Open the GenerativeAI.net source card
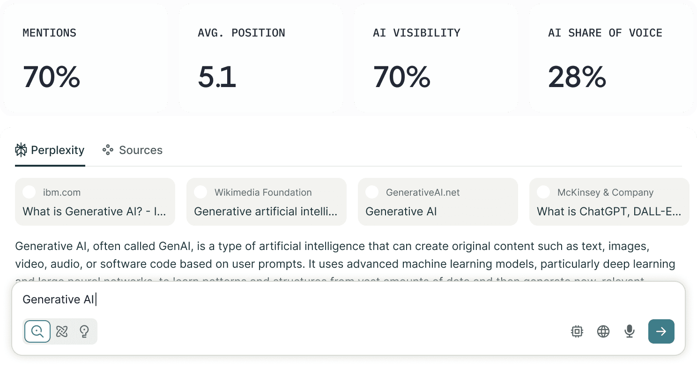Viewport: 697px width, 367px height. 438,202
